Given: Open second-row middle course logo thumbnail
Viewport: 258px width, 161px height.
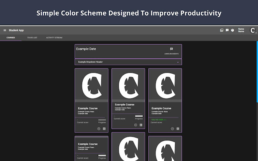Looking at the screenshot, I should click(128, 147).
